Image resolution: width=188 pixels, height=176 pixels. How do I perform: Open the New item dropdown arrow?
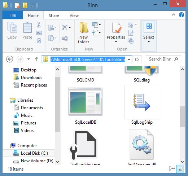tap(100, 25)
